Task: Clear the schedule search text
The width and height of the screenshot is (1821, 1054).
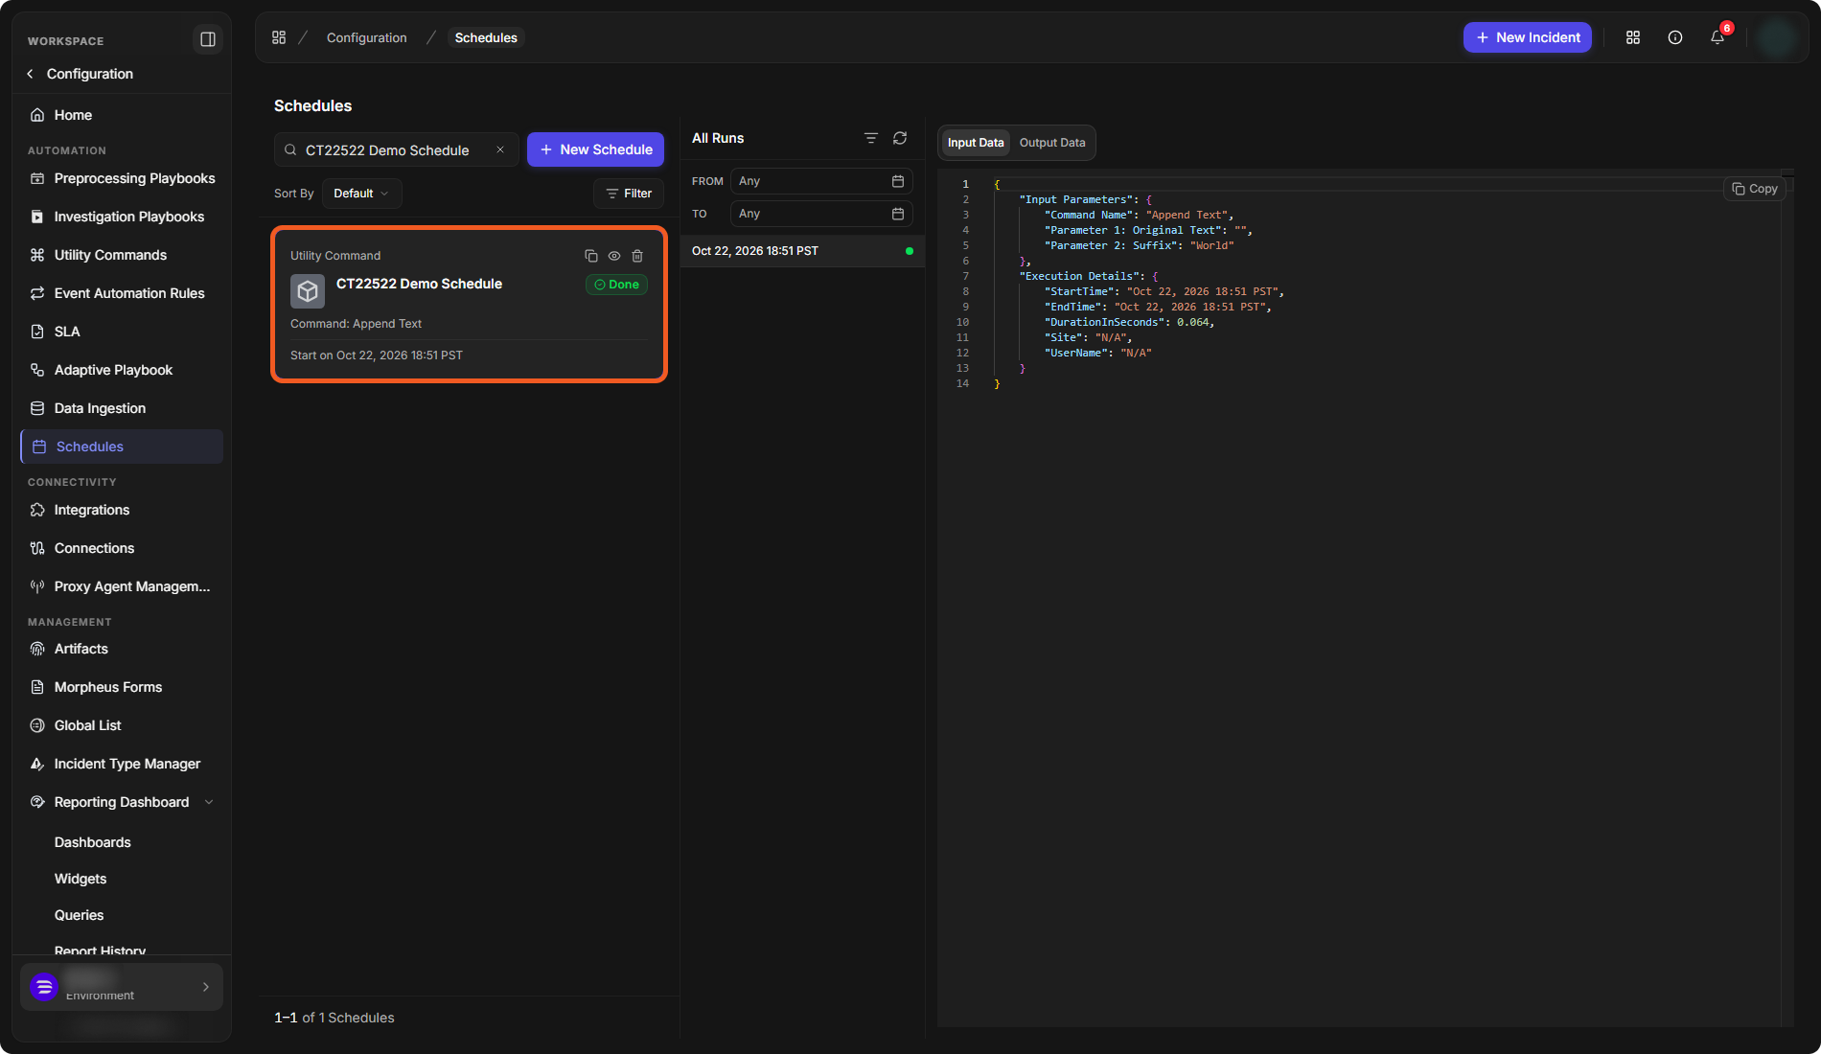Action: click(x=500, y=149)
